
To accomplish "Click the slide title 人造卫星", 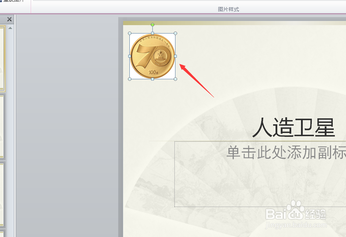I will 294,127.
